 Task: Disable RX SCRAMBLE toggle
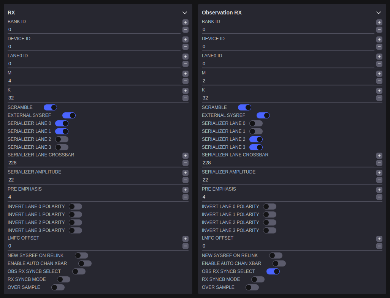point(50,107)
